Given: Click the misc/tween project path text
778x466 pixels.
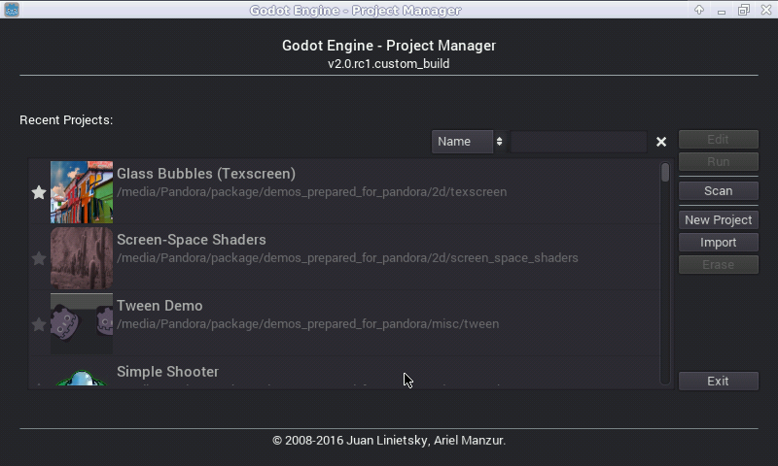Looking at the screenshot, I should pyautogui.click(x=307, y=324).
